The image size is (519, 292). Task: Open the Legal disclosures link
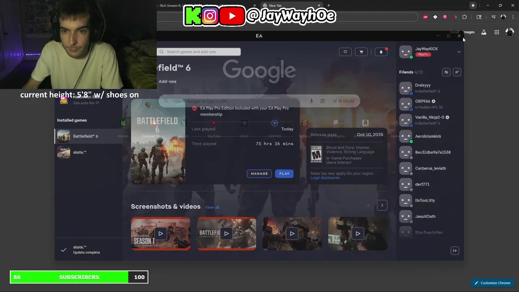(325, 178)
